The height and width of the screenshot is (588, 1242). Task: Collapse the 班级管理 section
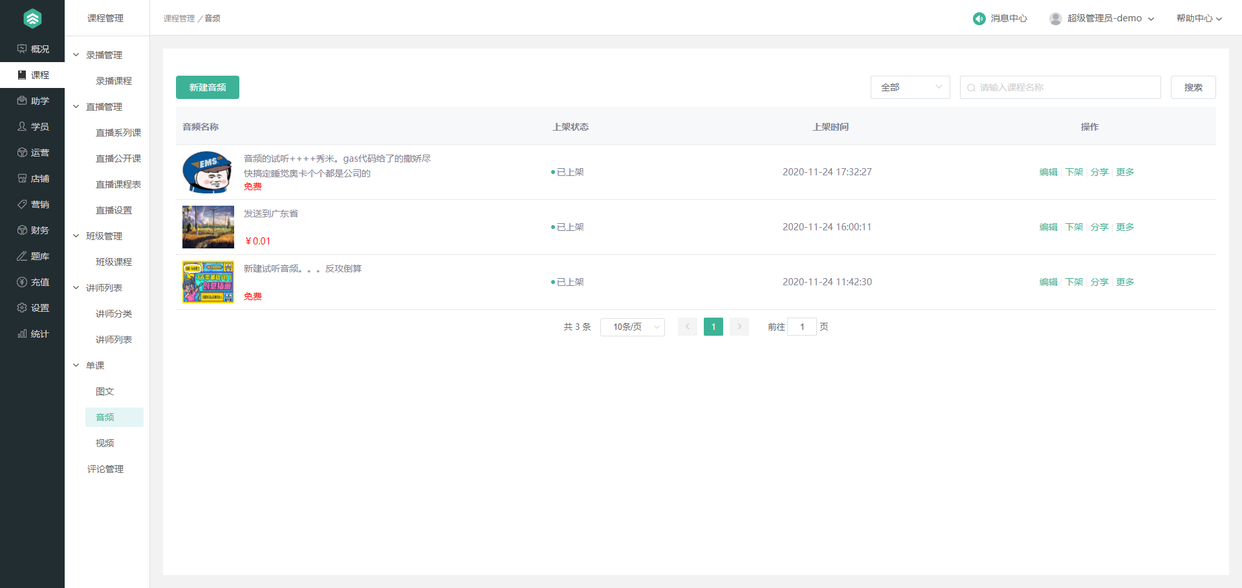click(76, 236)
